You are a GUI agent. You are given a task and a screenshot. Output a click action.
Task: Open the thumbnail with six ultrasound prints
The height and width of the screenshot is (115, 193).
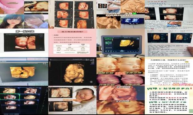point(72,14)
